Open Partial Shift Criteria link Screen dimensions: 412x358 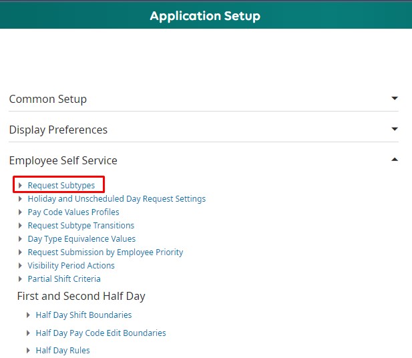pos(64,279)
